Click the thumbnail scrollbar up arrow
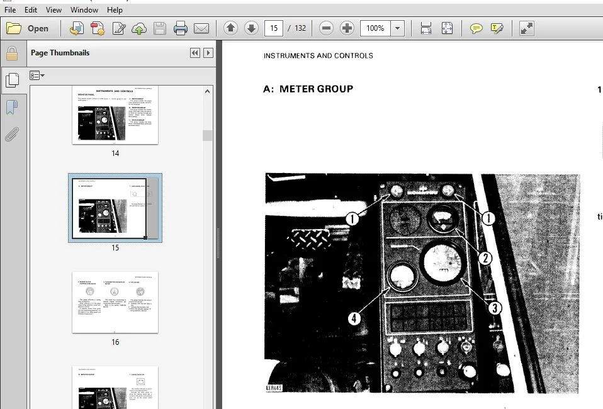The width and height of the screenshot is (603, 409). 207,91
